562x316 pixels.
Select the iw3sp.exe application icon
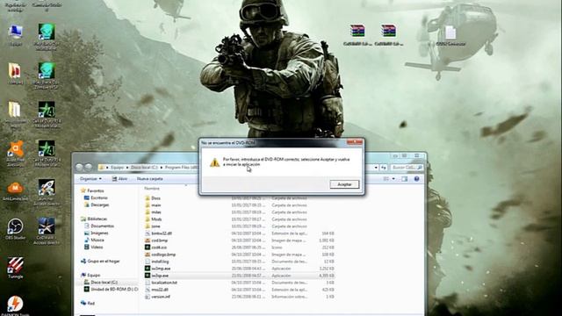(x=148, y=276)
